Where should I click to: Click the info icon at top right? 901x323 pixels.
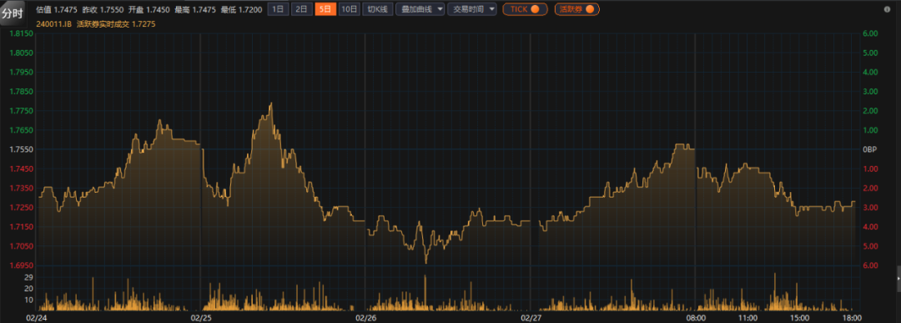tap(887, 9)
